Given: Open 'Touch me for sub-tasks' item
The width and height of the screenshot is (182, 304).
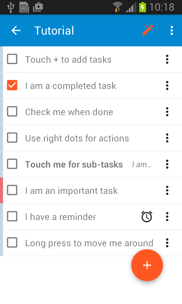Looking at the screenshot, I should [74, 165].
